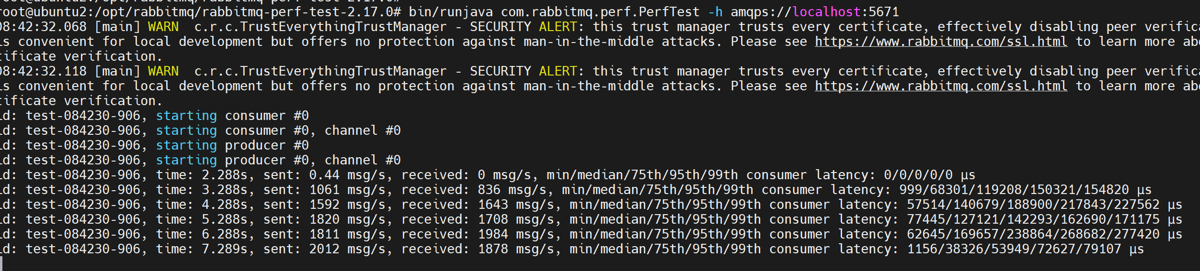
Task: Click the "-h" flag in the command
Action: tap(715, 12)
